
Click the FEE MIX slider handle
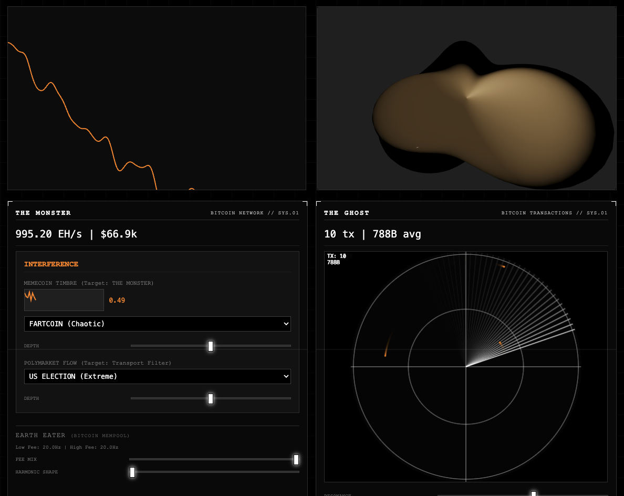296,459
